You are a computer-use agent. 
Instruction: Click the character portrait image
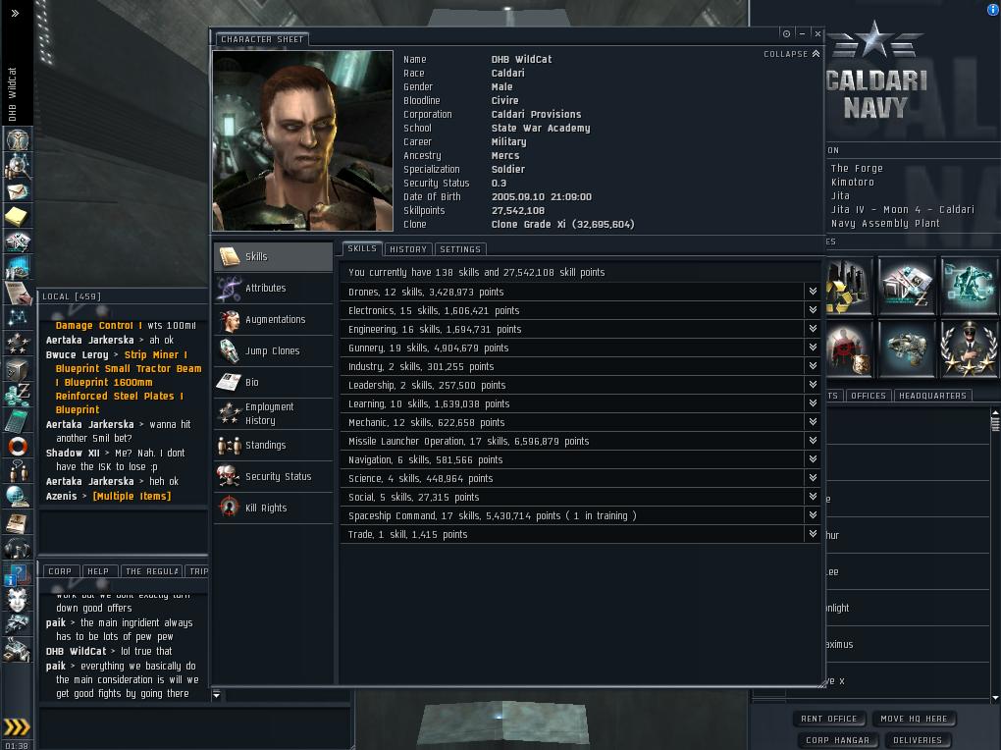click(302, 140)
